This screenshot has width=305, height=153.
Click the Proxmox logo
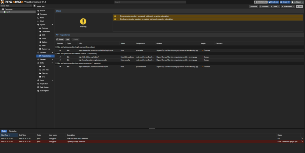[x=12, y=2]
